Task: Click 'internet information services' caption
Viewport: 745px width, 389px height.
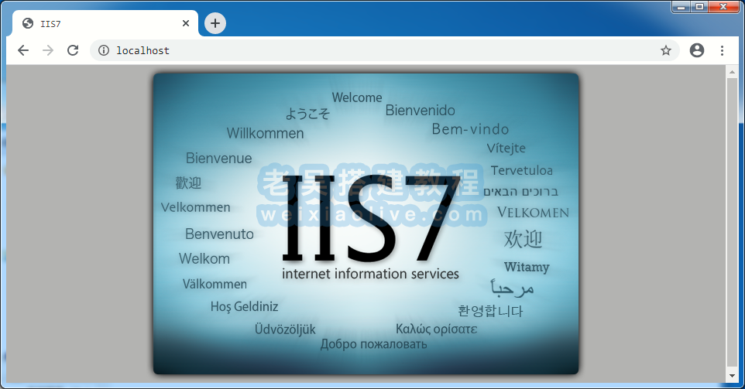Action: pyautogui.click(x=371, y=274)
